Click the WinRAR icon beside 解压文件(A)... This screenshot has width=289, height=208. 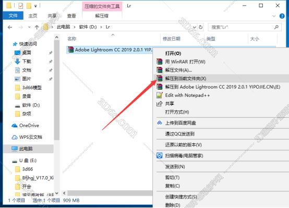[x=160, y=70]
